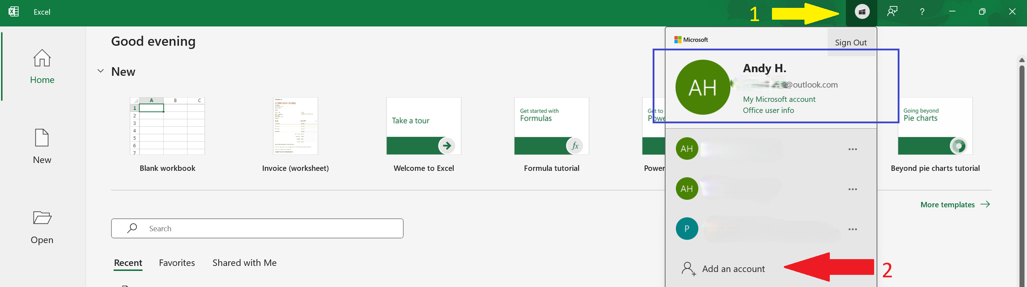Screen dimensions: 1027x287
Task: Open Get started with Formulas template
Action: (552, 126)
